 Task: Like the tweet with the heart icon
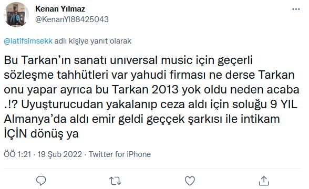(190, 181)
